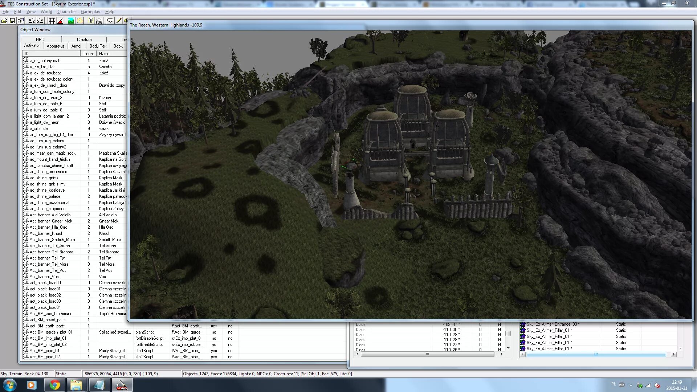Click the yellow pencil script edit icon
697x392 pixels.
[118, 21]
